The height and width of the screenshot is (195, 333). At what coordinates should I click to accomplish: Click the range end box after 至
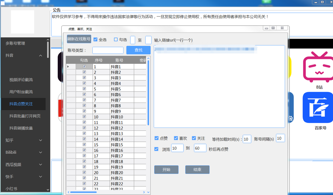(148, 40)
